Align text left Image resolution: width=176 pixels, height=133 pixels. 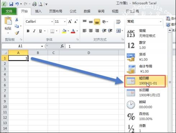(x=84, y=31)
